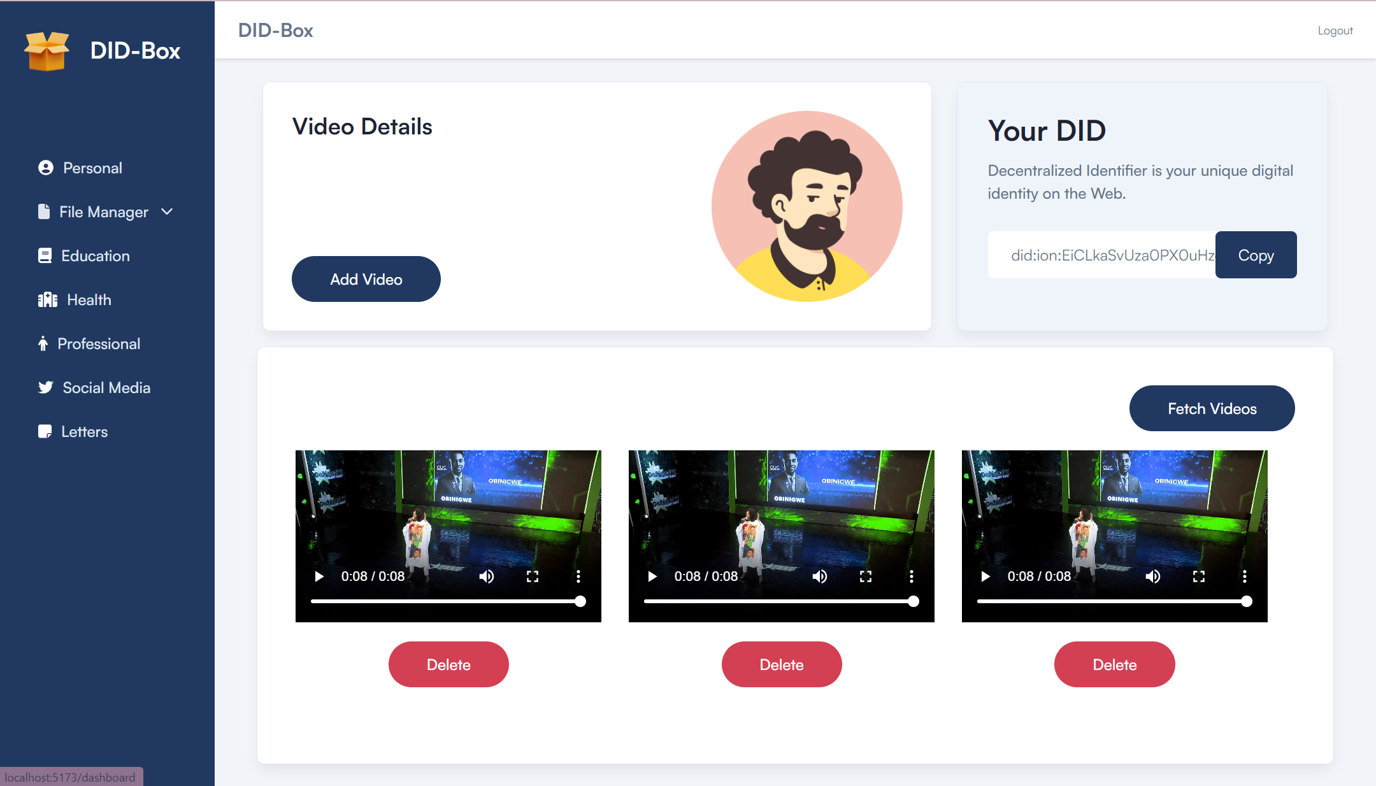1376x786 pixels.
Task: Click the Social Media Twitter bird icon
Action: click(45, 388)
